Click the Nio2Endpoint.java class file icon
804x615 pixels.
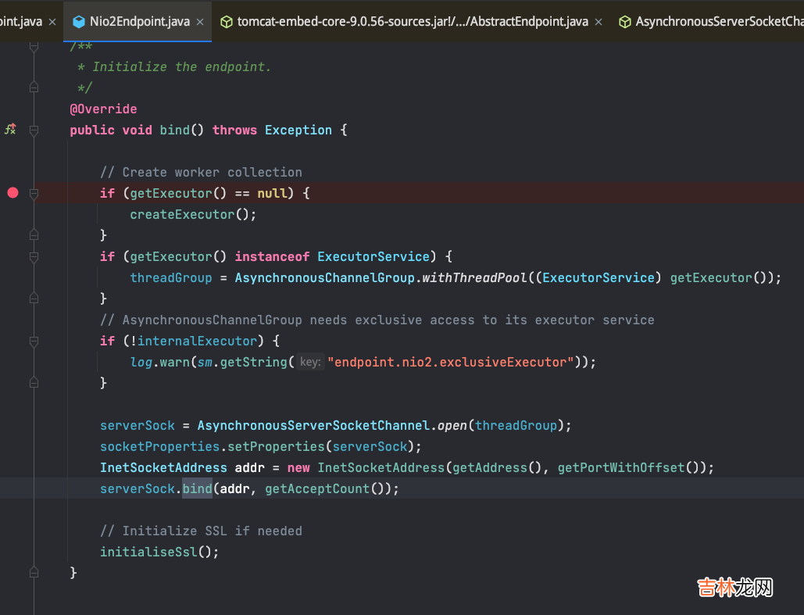(x=78, y=22)
